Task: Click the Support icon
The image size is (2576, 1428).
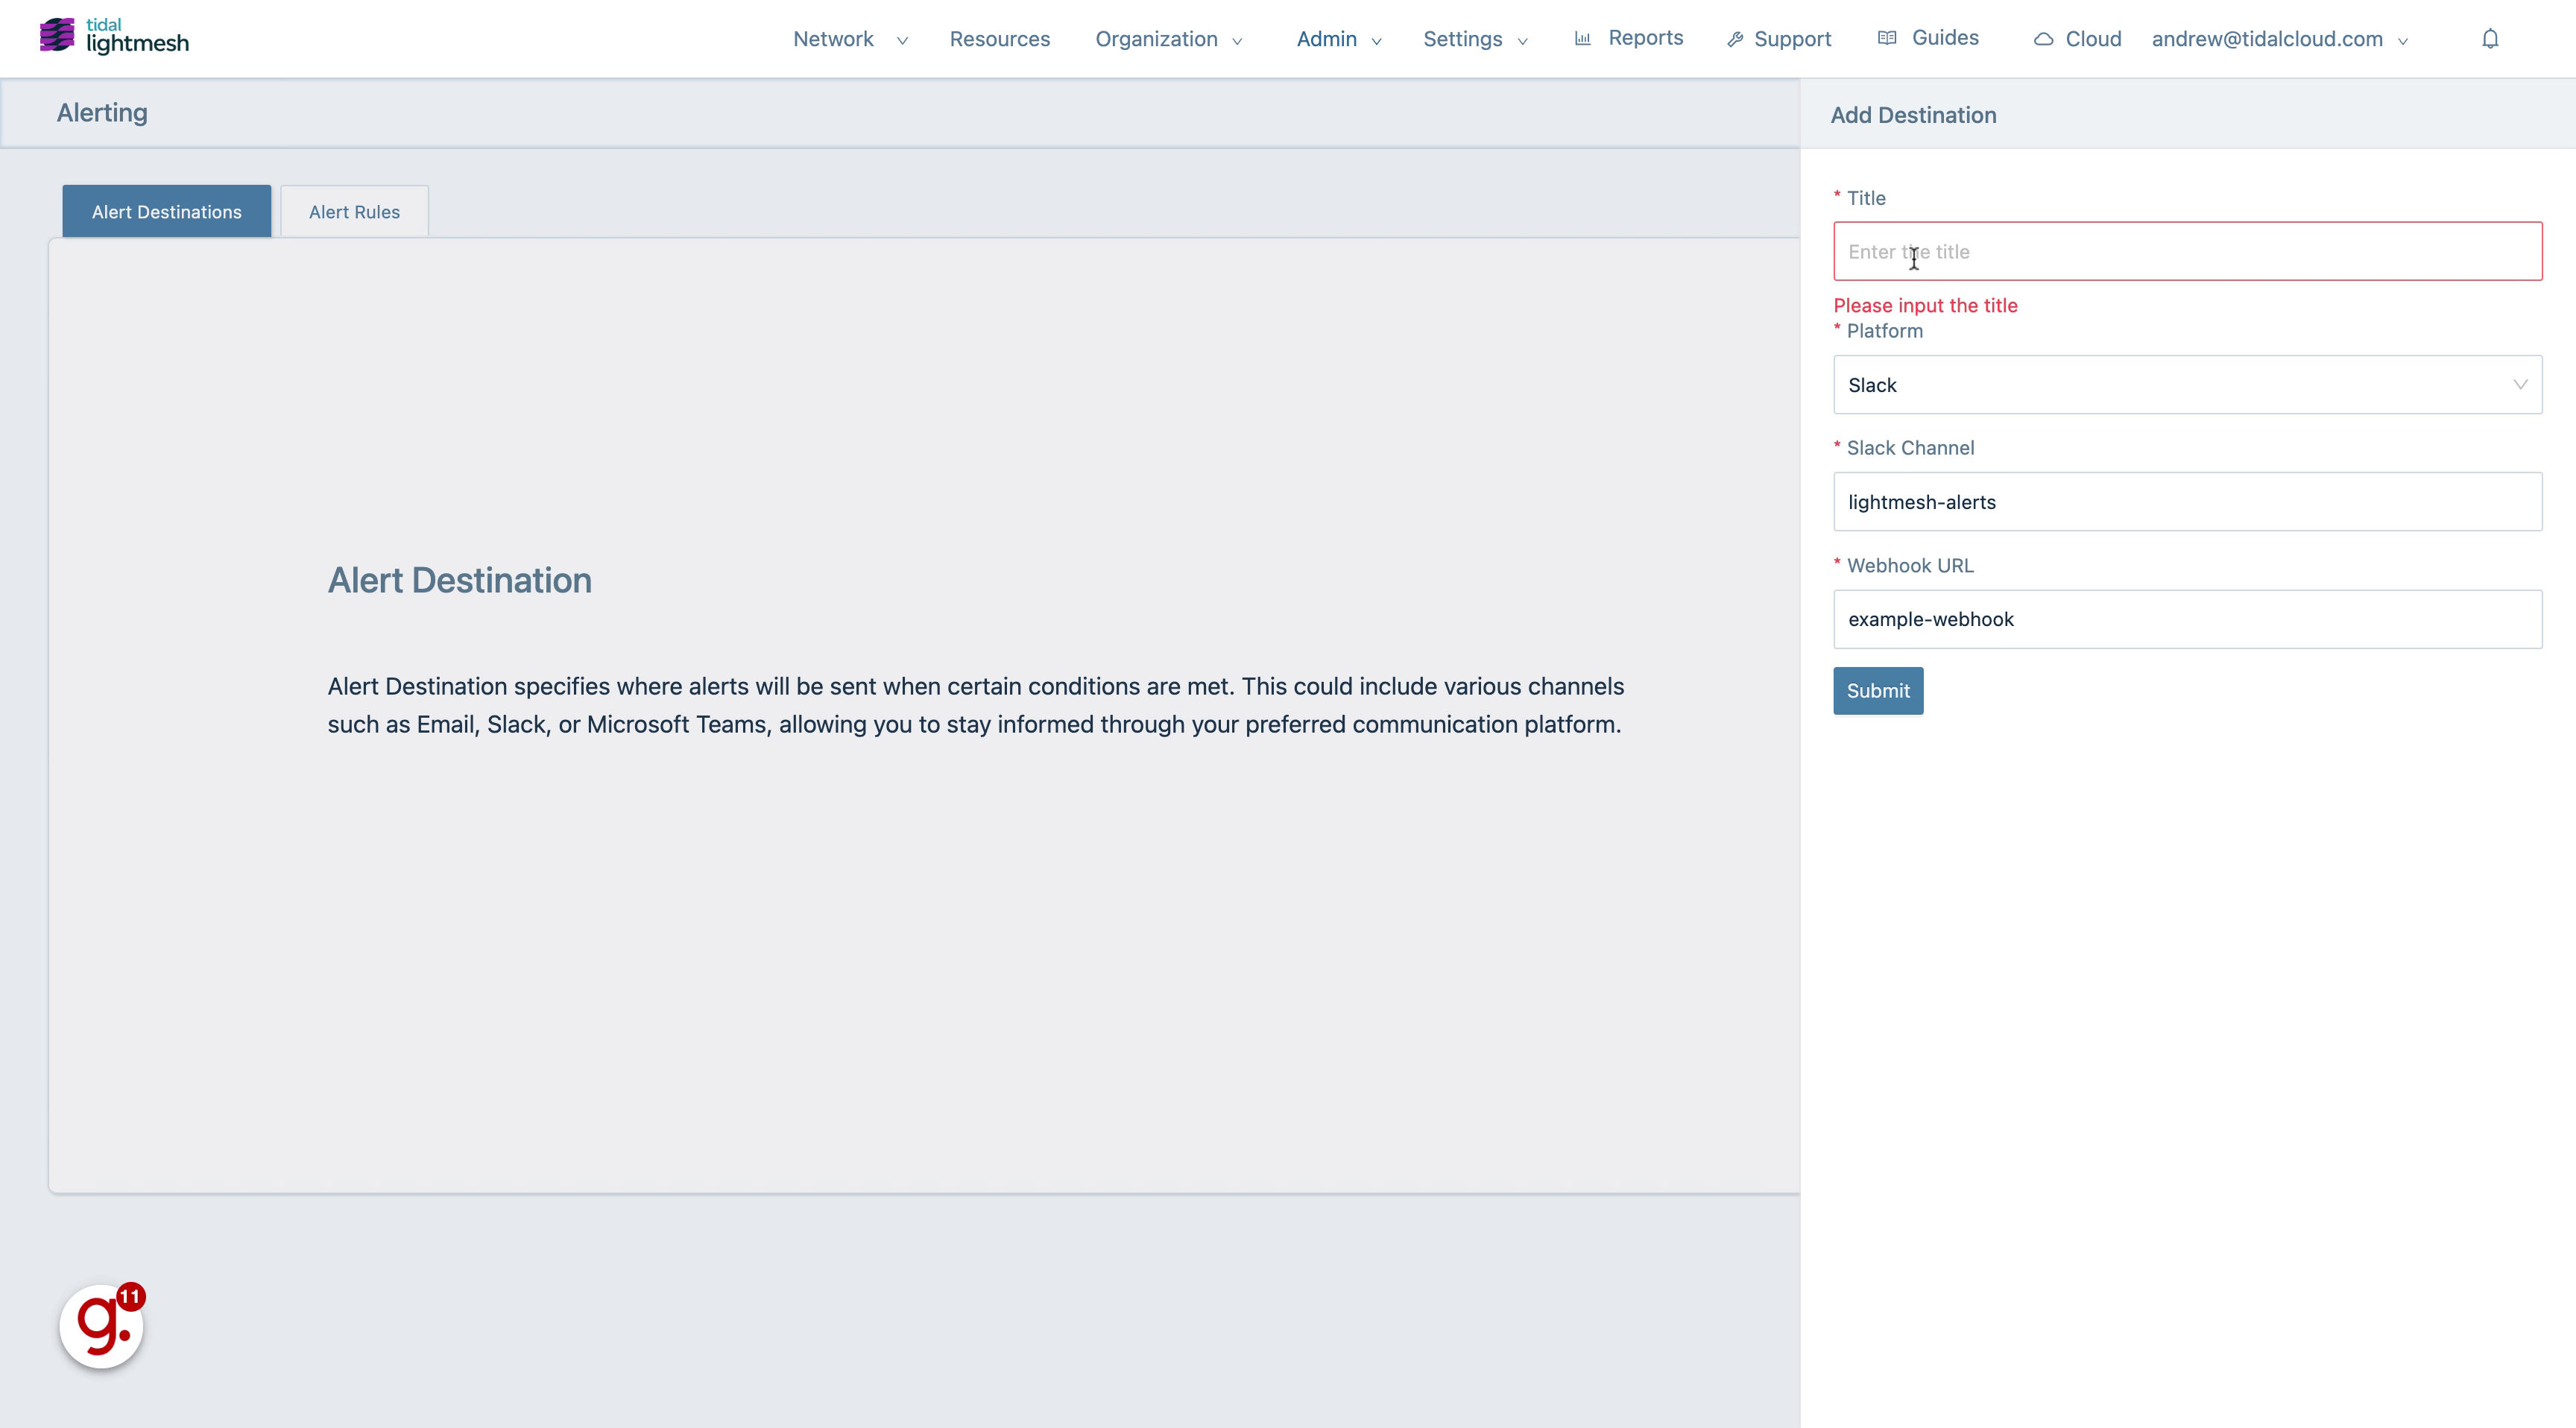Action: [x=1732, y=39]
